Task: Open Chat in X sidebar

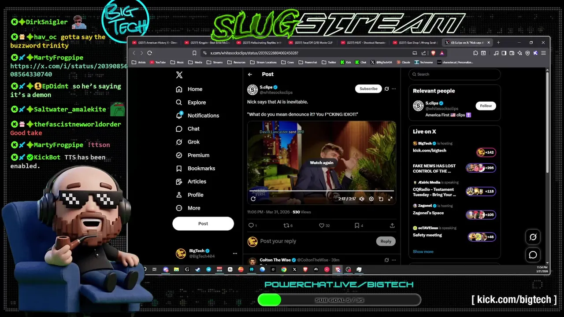Action: pos(188,129)
